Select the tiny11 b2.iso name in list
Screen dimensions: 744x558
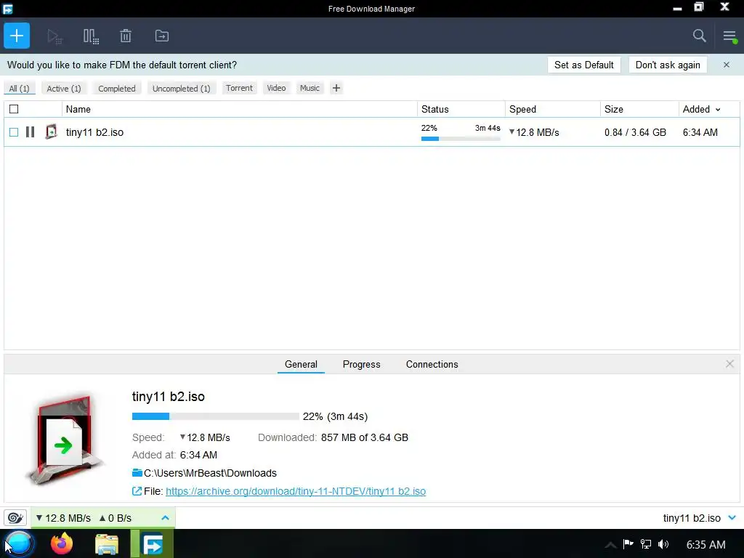[x=94, y=132]
